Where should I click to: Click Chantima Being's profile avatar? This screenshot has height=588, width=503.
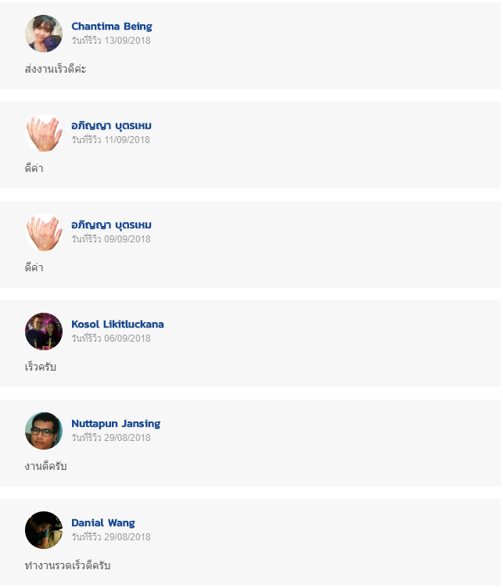click(x=44, y=34)
